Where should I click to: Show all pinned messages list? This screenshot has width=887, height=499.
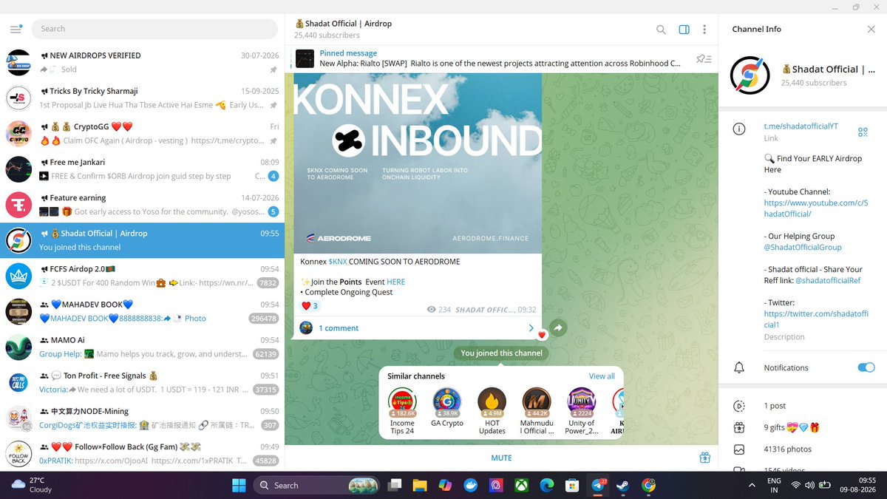pyautogui.click(x=704, y=58)
